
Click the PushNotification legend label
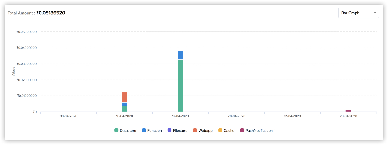pyautogui.click(x=259, y=131)
